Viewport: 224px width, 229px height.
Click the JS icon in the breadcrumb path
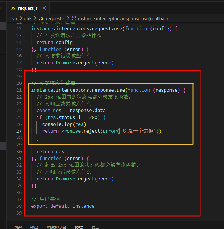tap(41, 18)
